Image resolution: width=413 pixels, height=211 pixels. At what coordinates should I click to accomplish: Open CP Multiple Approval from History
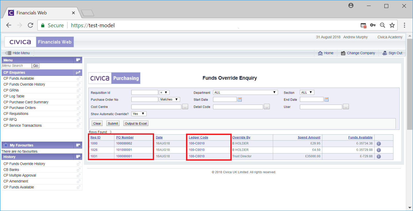pos(20,175)
